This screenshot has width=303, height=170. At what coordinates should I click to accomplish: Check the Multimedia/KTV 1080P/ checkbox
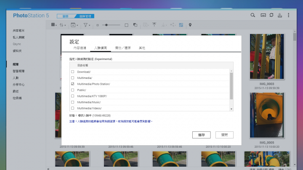(x=73, y=96)
